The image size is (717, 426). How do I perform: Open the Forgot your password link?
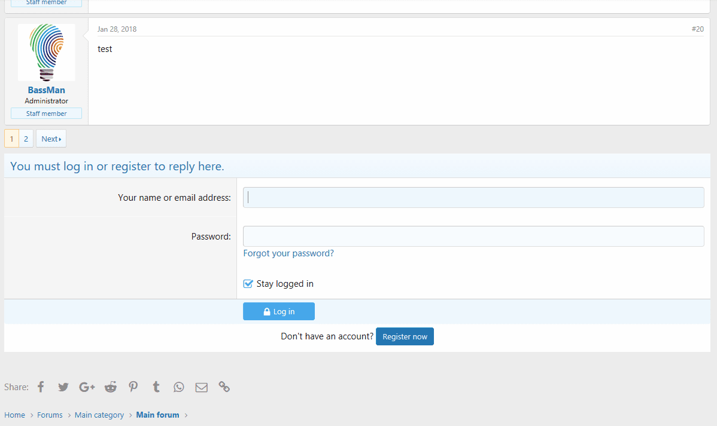[288, 253]
